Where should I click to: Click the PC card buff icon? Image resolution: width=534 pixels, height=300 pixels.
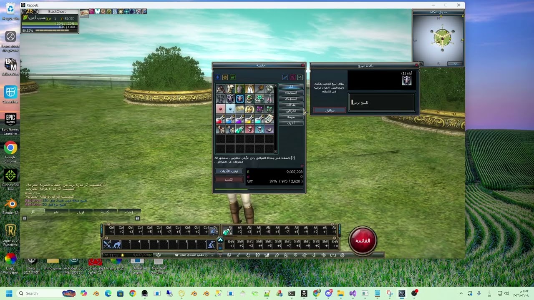tap(84, 12)
